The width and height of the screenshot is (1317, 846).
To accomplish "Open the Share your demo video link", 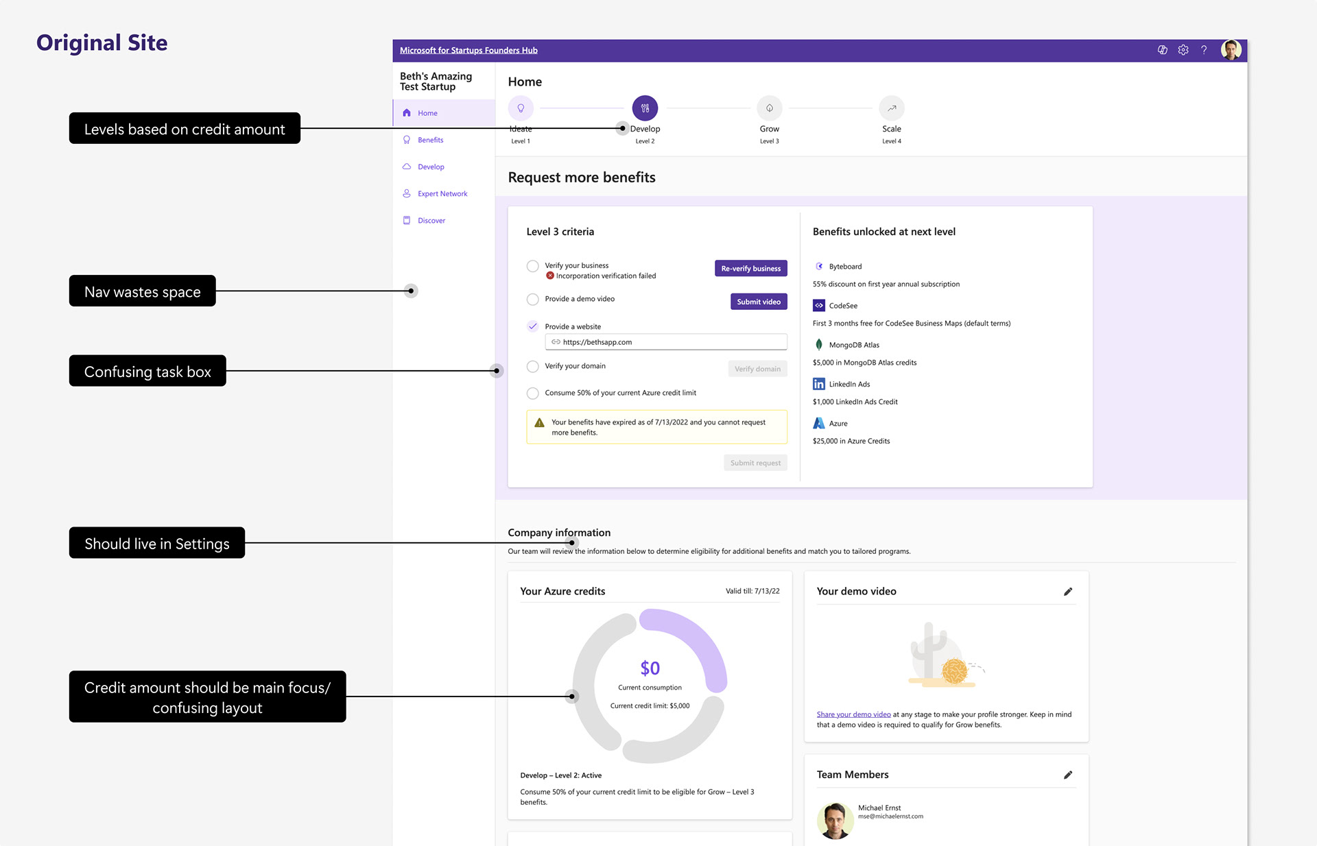I will 853,714.
